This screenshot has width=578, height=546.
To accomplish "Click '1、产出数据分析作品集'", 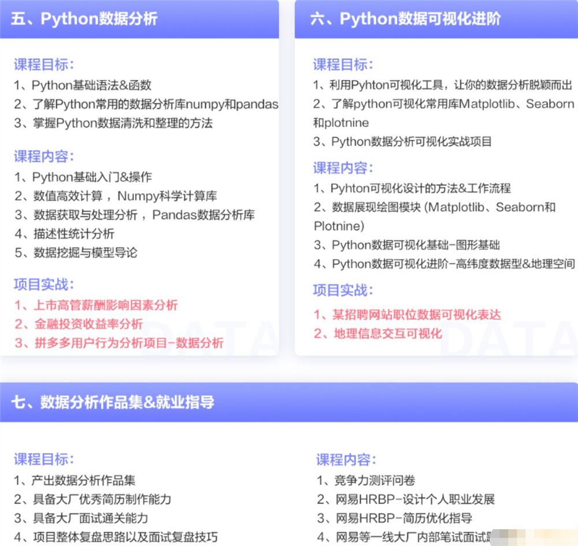I will tap(75, 480).
